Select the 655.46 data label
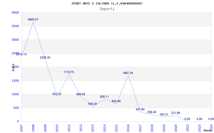The height and width of the screenshot is (133, 214). click(x=116, y=101)
